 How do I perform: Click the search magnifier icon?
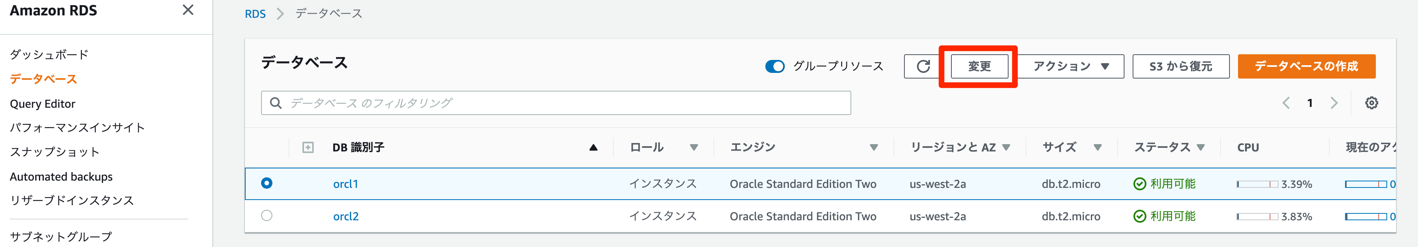[276, 103]
